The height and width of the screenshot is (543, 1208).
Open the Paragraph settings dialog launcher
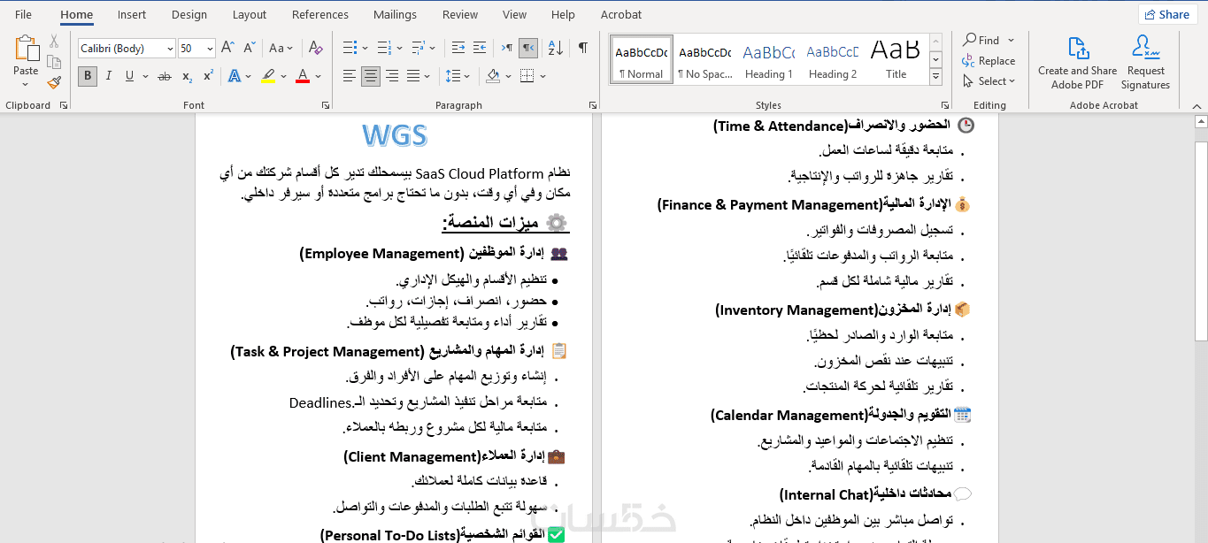[x=592, y=105]
